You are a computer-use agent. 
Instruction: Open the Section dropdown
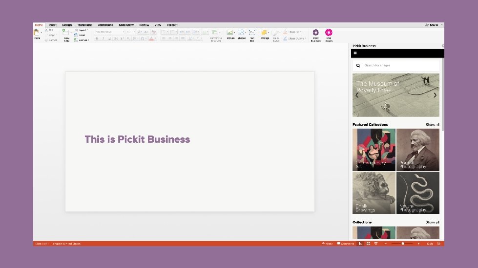[x=82, y=40]
